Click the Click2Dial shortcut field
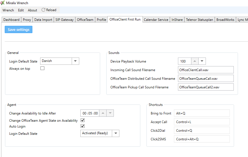This screenshot has height=157, width=248. tap(202, 130)
